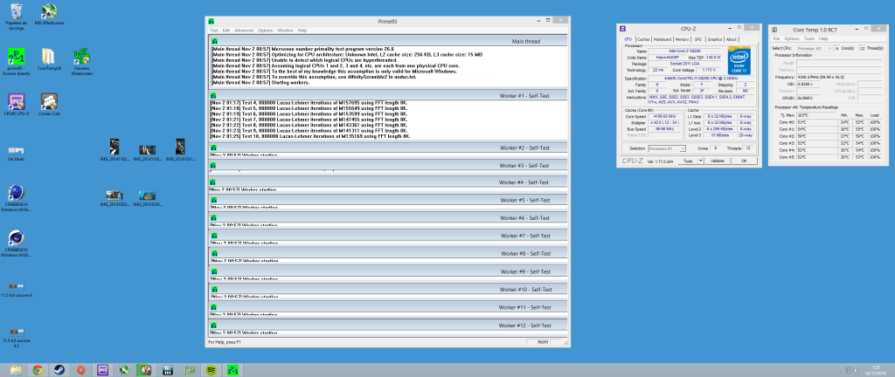Screen dimensions: 895x377
Task: Switch to Prime95 via the green taskbar icon
Action: (x=232, y=370)
